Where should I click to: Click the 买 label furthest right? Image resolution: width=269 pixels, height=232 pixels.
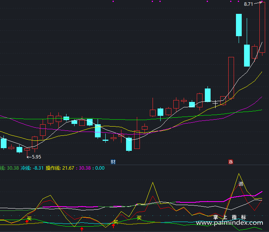pos(139,218)
